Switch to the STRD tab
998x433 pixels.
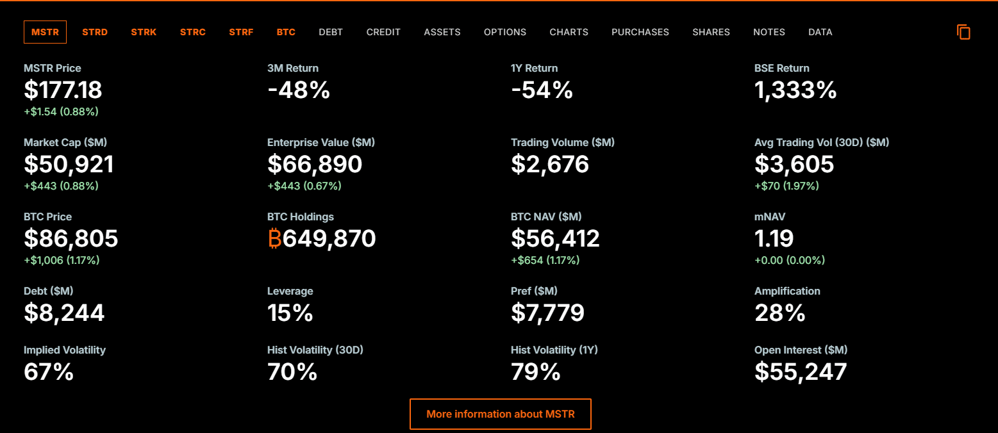tap(95, 32)
